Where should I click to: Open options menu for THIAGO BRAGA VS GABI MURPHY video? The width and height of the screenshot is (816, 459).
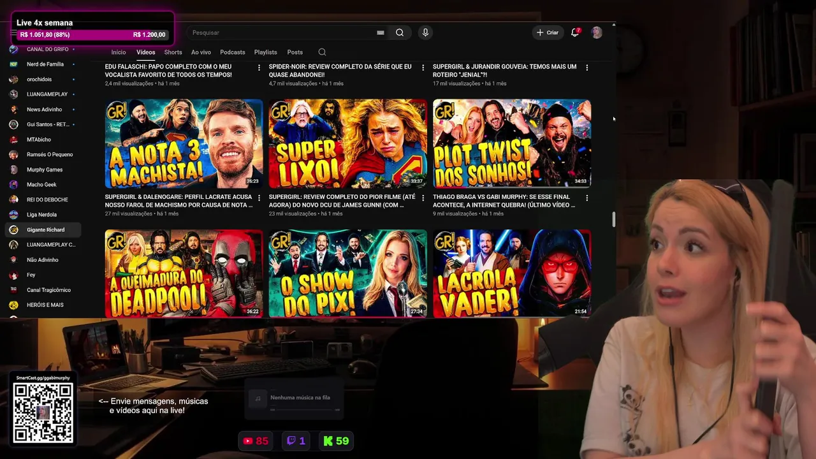tap(587, 198)
